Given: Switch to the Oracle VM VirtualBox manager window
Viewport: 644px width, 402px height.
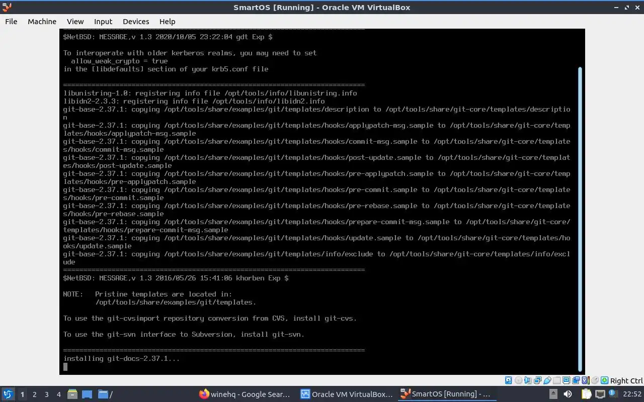Looking at the screenshot, I should point(347,394).
